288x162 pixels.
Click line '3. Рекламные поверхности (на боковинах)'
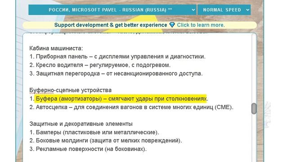pos(88,149)
